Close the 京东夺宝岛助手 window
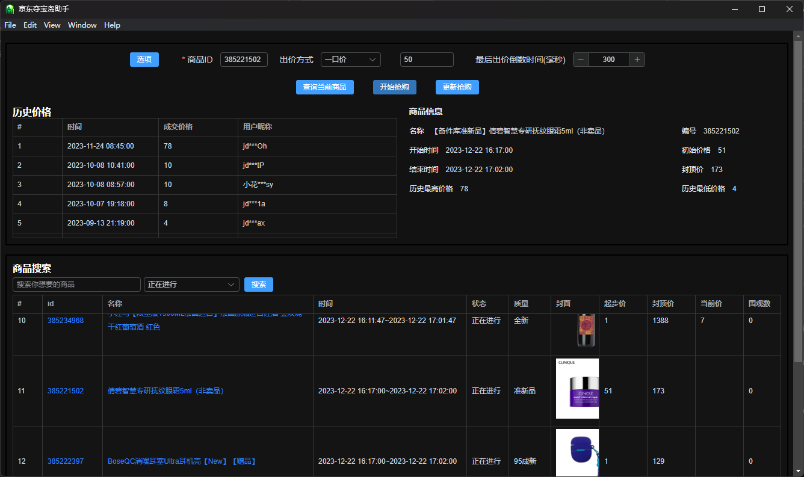Viewport: 804px width, 477px height. click(790, 9)
